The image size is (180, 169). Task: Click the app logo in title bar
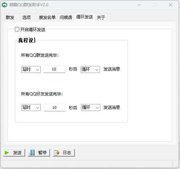(x=4, y=5)
